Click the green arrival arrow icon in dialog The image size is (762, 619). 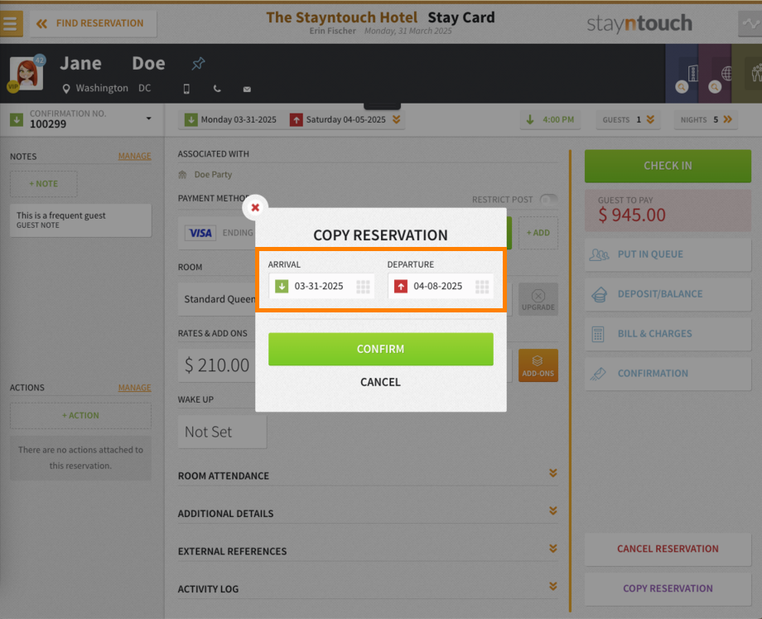(282, 286)
